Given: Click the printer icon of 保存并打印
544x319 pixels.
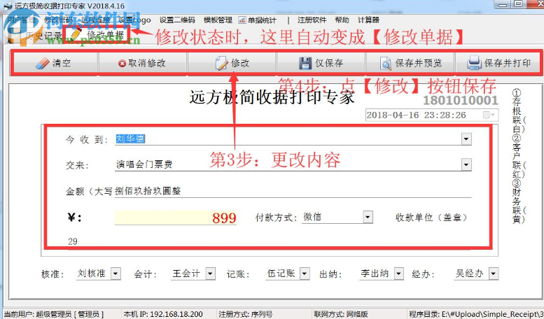Looking at the screenshot, I should coord(474,63).
